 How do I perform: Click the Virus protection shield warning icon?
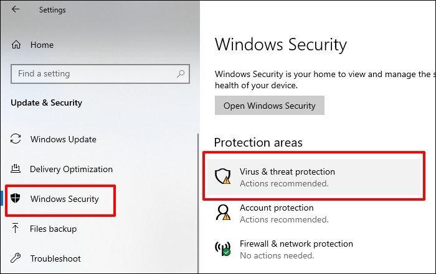(x=223, y=177)
